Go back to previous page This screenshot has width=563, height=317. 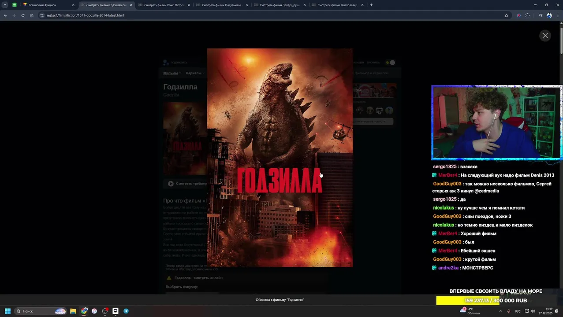tap(5, 15)
